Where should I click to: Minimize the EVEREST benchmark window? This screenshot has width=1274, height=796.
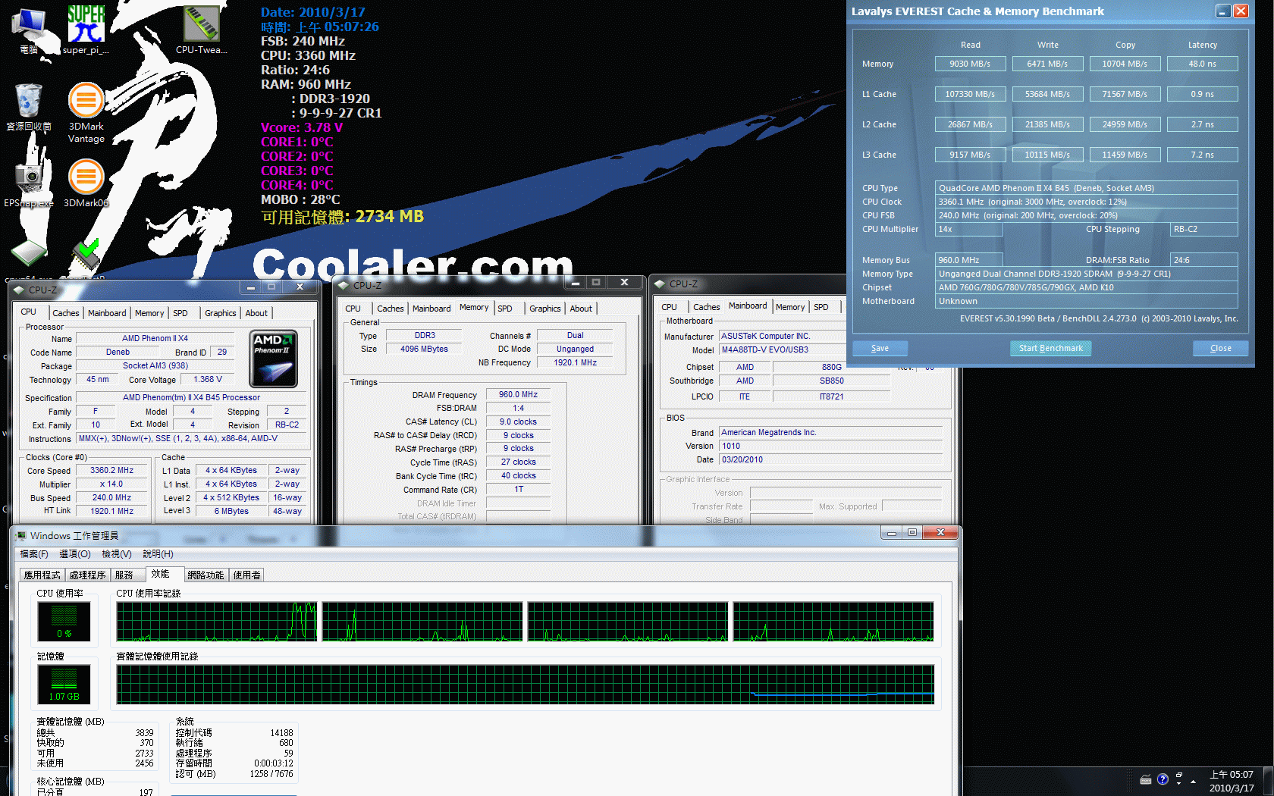1223,11
